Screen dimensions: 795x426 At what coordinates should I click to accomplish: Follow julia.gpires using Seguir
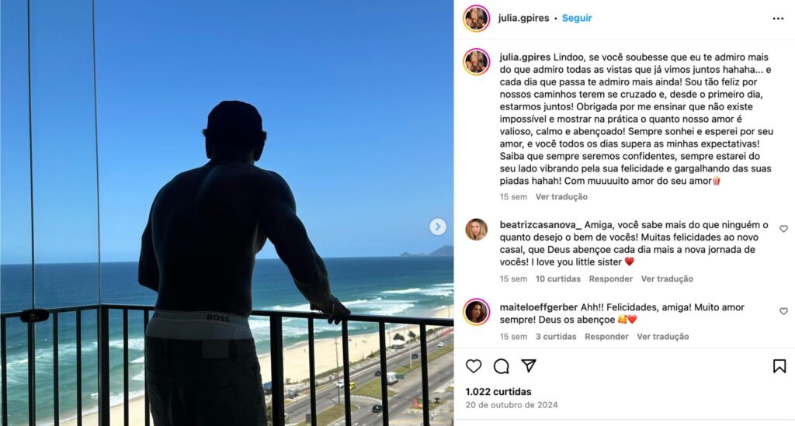click(x=577, y=18)
